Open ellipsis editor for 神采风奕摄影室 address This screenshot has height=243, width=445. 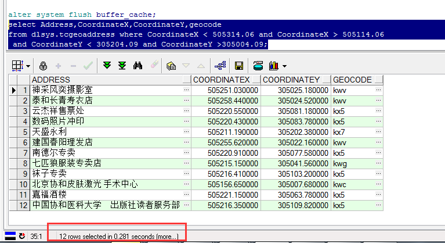[186, 90]
